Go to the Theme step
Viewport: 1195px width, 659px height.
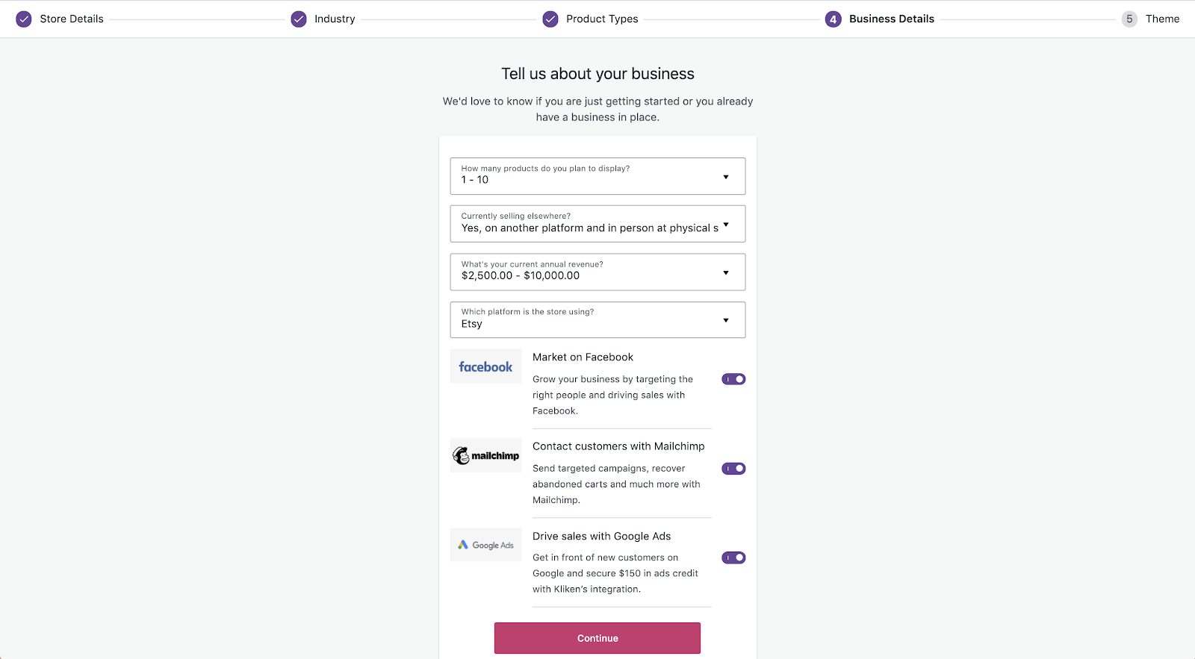point(1162,19)
